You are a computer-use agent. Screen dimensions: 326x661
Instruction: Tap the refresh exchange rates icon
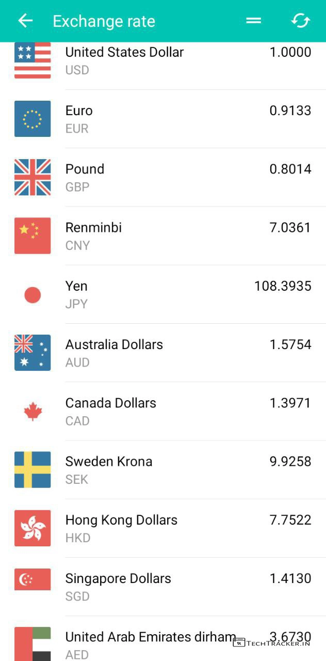click(x=300, y=21)
